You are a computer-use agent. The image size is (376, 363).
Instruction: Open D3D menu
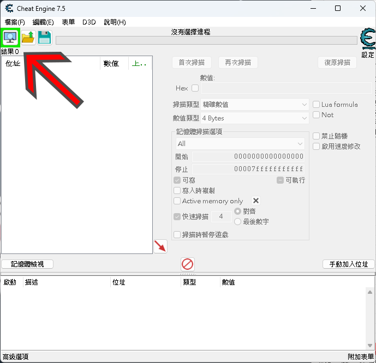89,22
